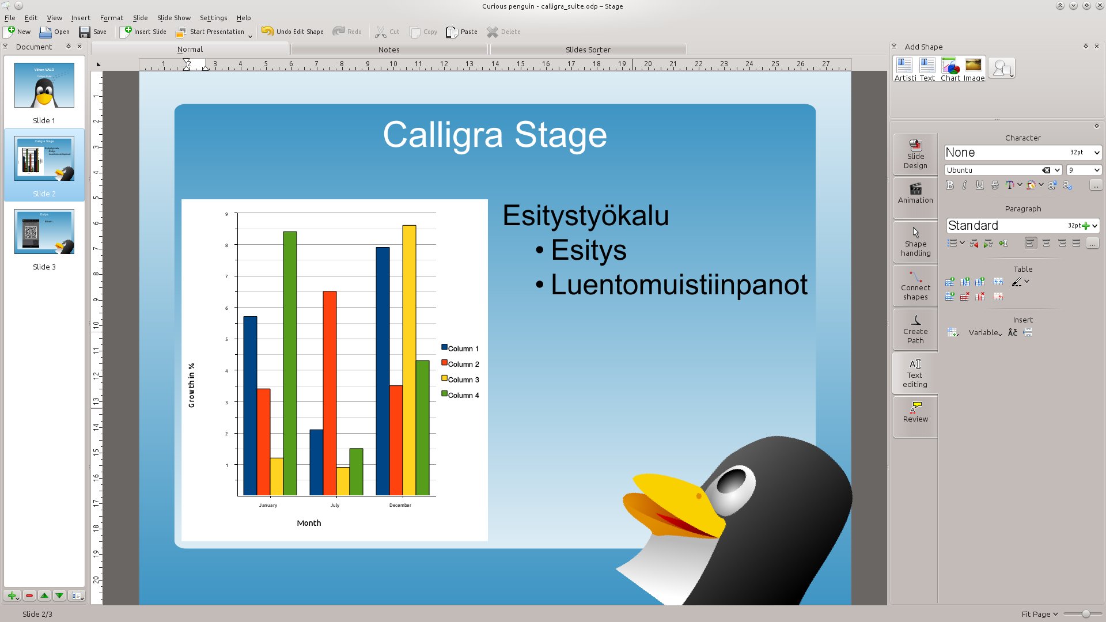Select the Chart shape
Screen dimensions: 1106x622
tap(950, 69)
